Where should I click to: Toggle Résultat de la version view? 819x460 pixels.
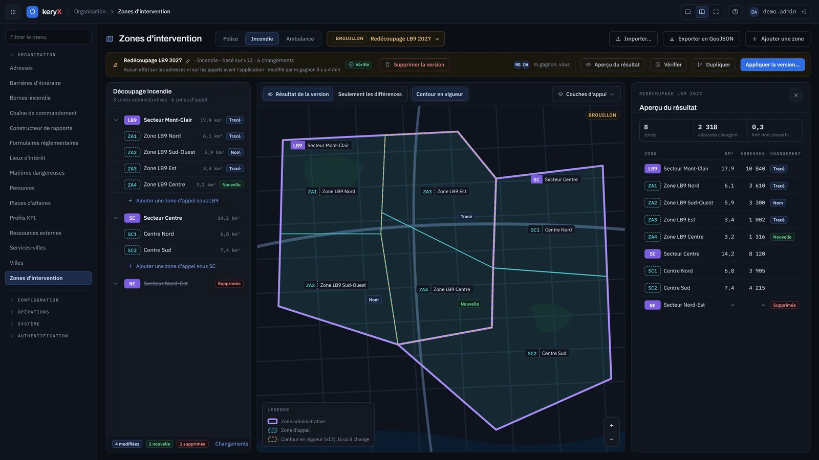coord(298,94)
